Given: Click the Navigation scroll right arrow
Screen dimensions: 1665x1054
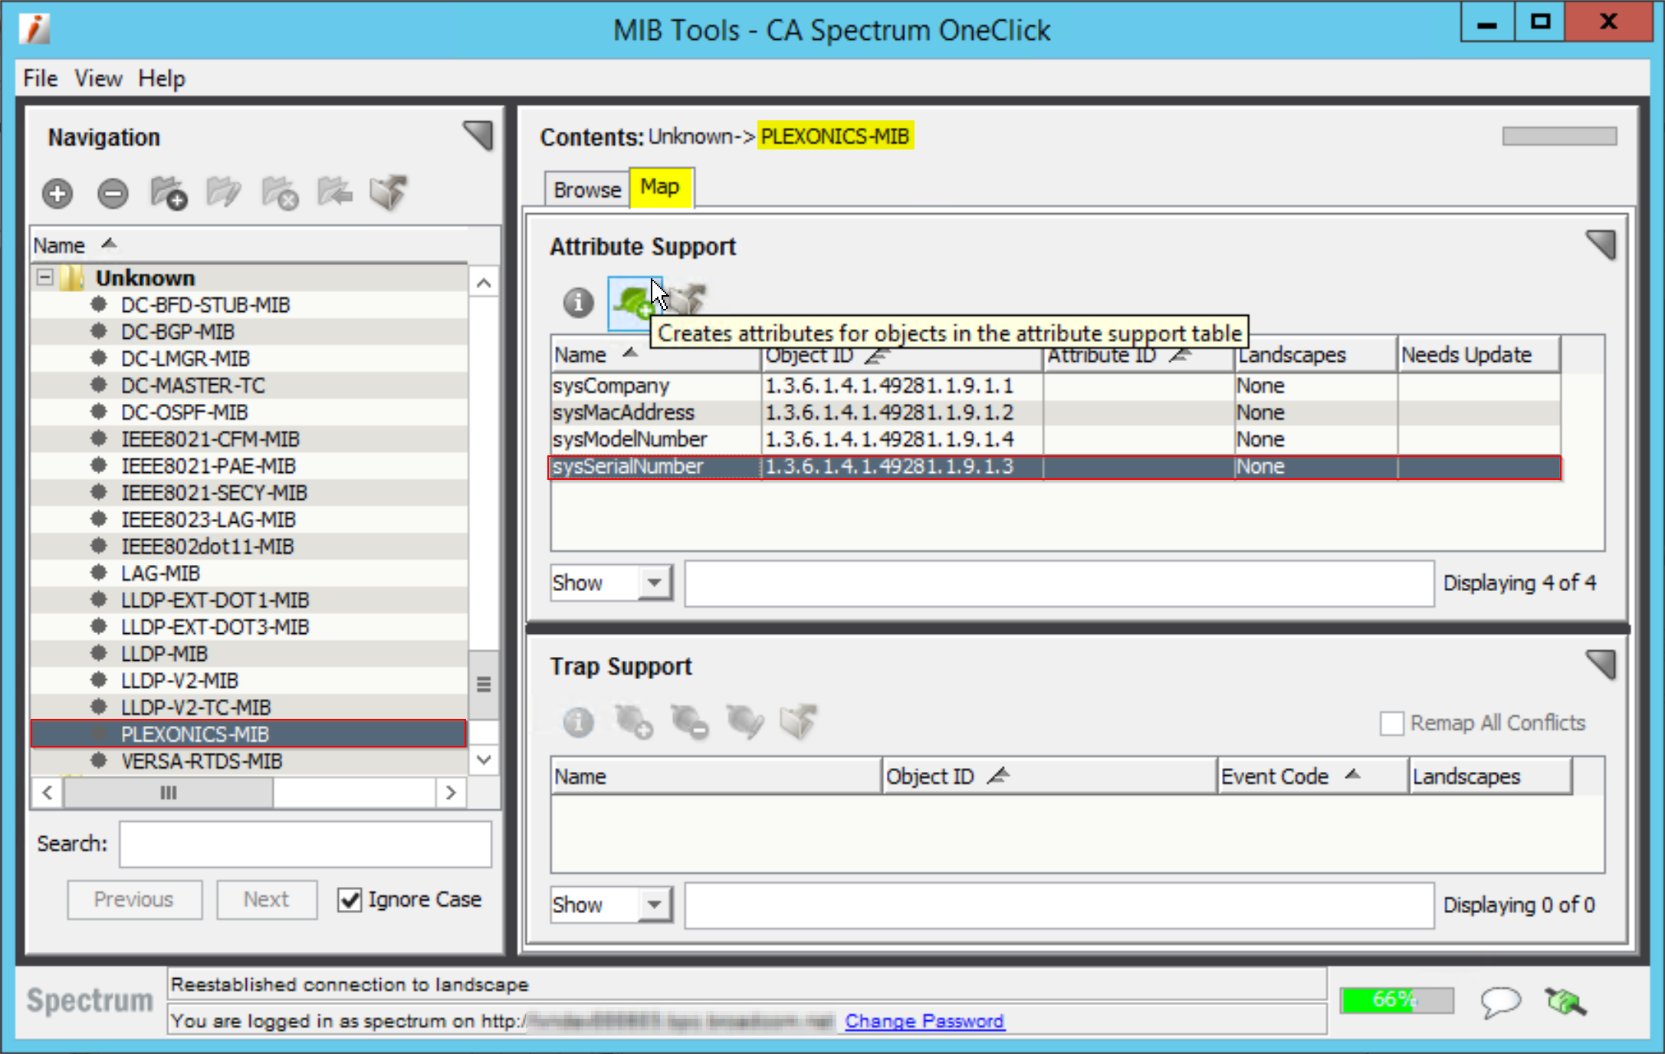Looking at the screenshot, I should [451, 792].
